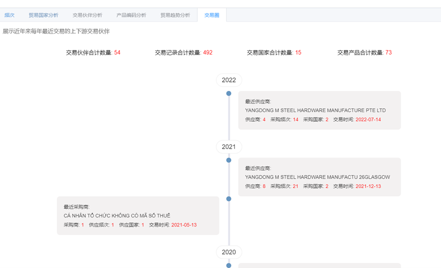Click transaction date 2021-05-13
This screenshot has width=441, height=268.
point(184,225)
